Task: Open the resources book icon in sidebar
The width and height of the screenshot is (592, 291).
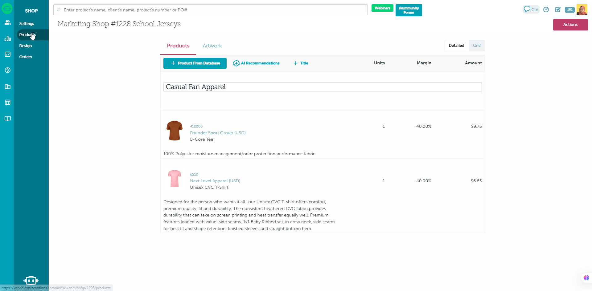Action: pyautogui.click(x=7, y=118)
